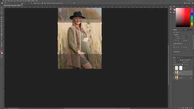Open the File menu
The width and height of the screenshot is (194, 109).
click(3, 1)
